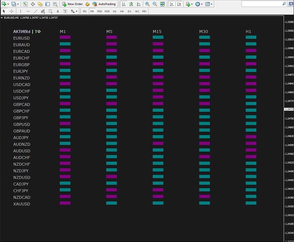Select the Crosshair tool

pyautogui.click(x=11, y=11)
